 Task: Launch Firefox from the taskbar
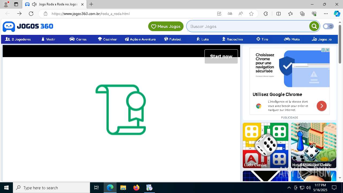136,188
